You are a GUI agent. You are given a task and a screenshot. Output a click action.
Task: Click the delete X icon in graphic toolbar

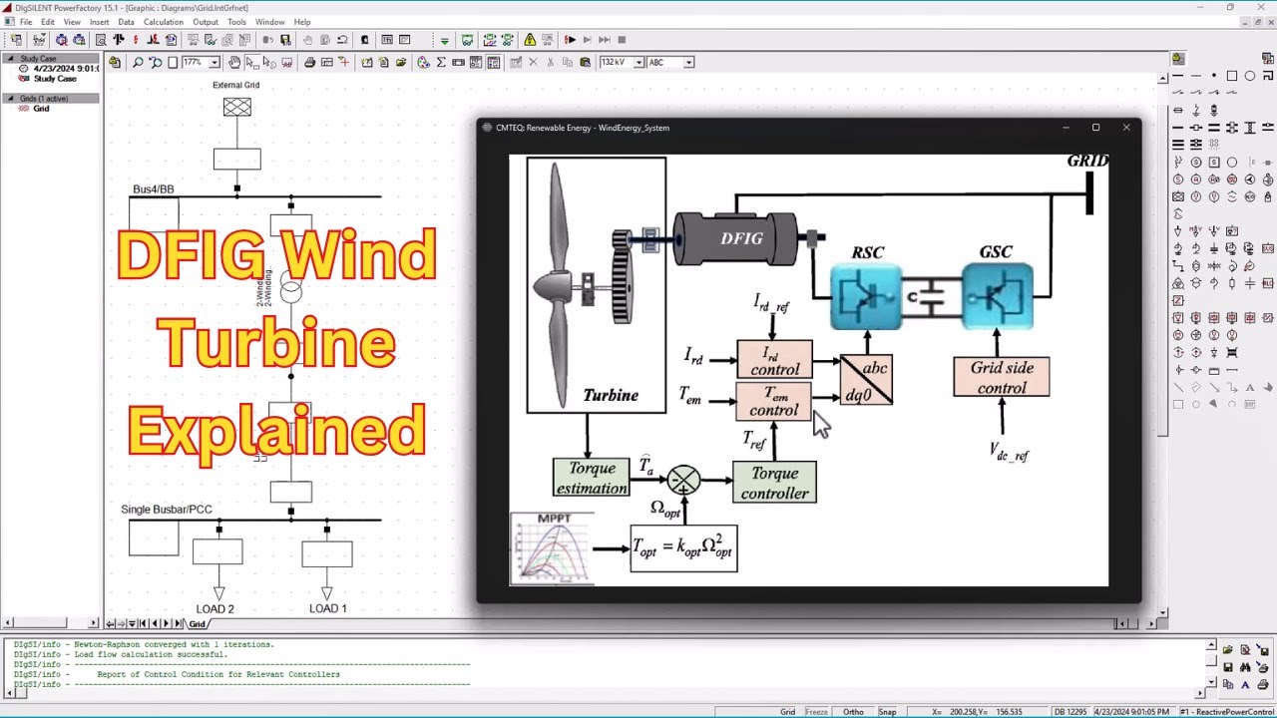(534, 62)
